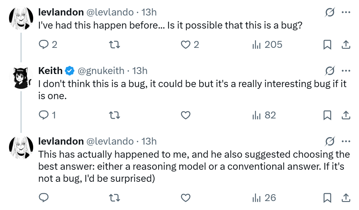The image size is (359, 210).
Task: Open the @gnukeith handle link
Action: click(x=101, y=71)
